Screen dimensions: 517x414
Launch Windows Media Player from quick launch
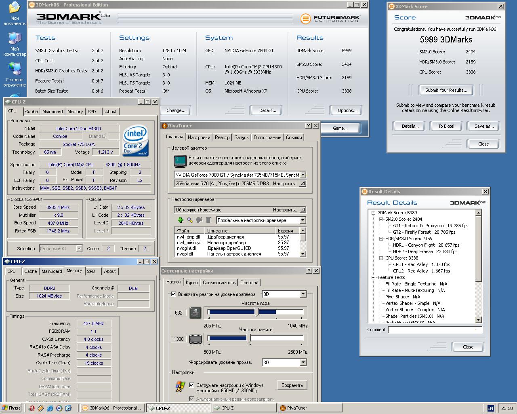tap(59, 408)
